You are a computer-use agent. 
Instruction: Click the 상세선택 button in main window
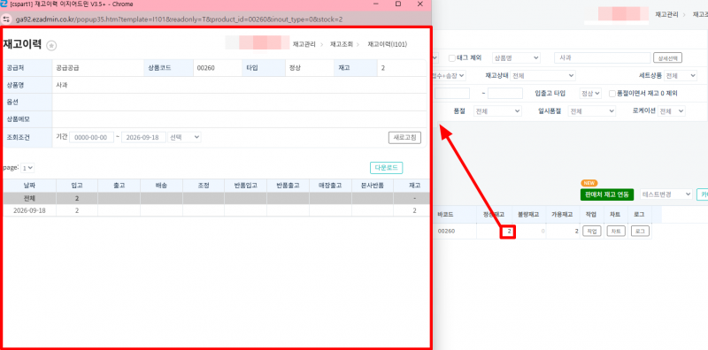pyautogui.click(x=668, y=57)
